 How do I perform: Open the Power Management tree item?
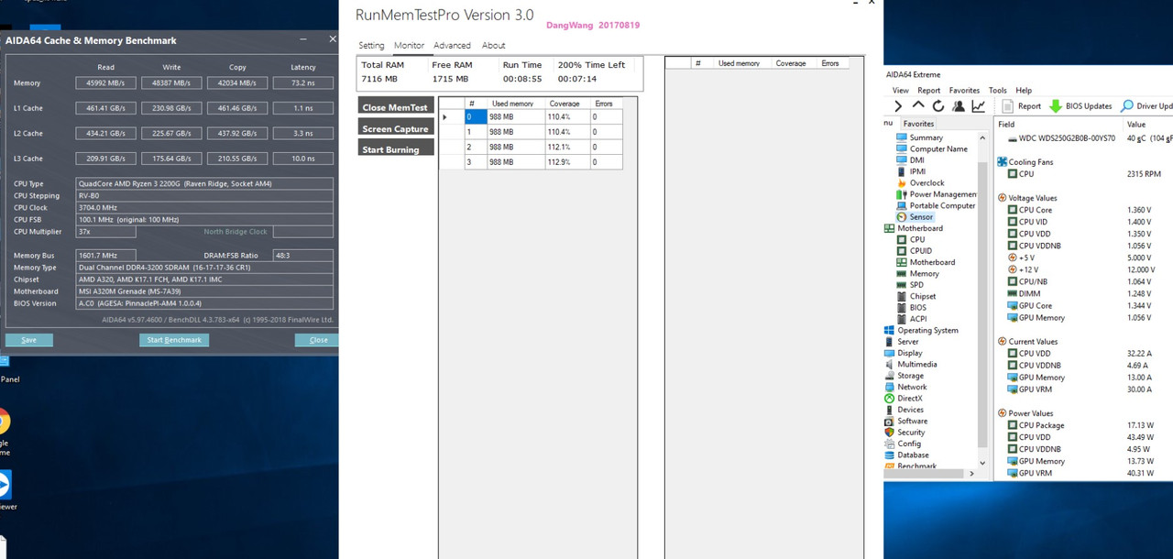pyautogui.click(x=936, y=194)
